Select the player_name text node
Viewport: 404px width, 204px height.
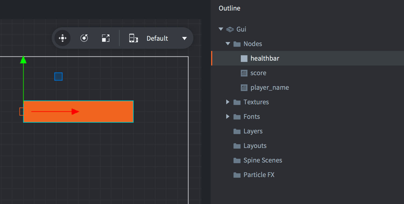(269, 87)
